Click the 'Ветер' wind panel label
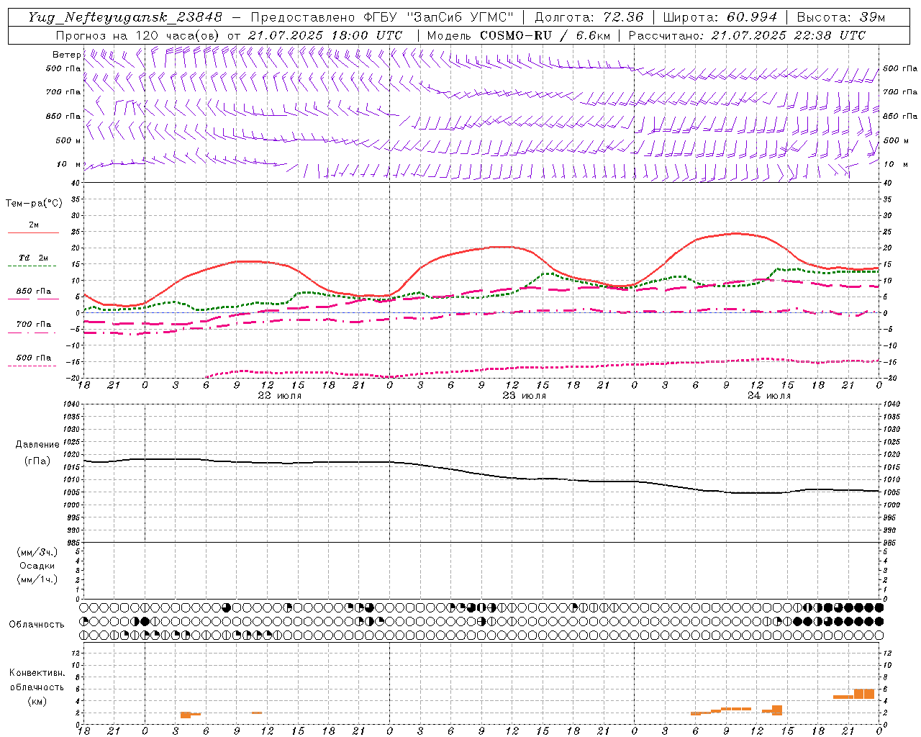921x737 pixels. tap(66, 55)
